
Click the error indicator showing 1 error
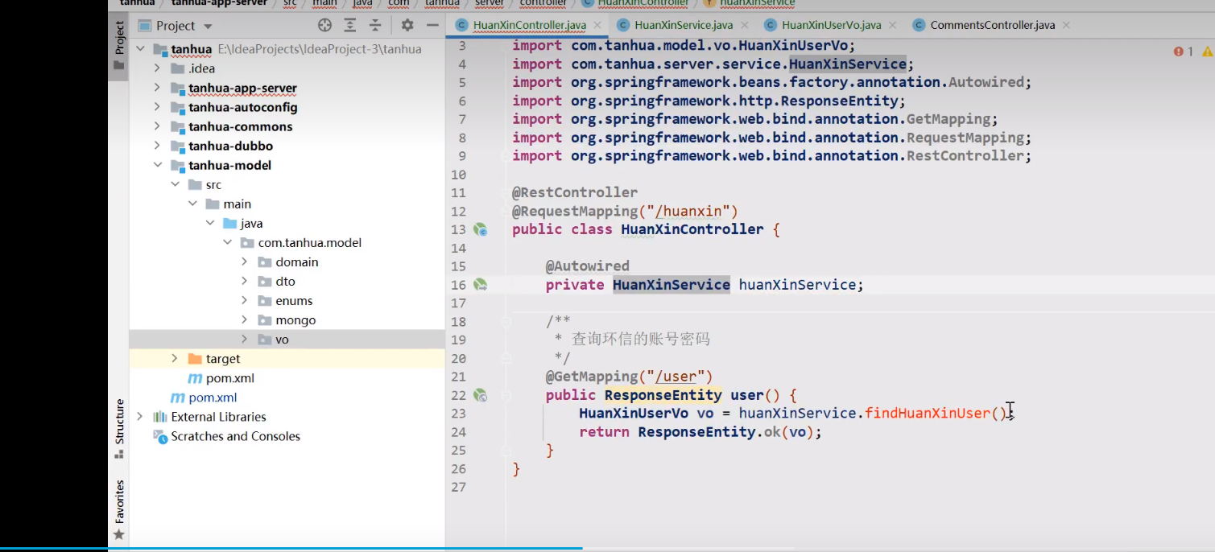[1184, 51]
